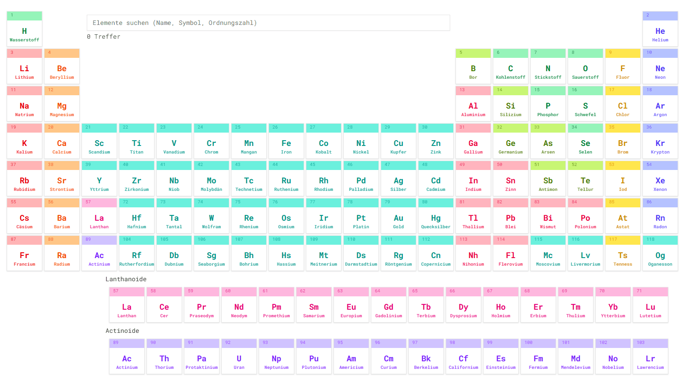Open the Sauerstoff (O) tile

click(x=585, y=66)
